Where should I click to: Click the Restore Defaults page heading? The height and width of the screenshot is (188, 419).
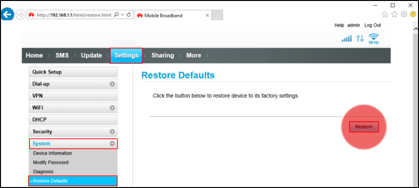178,75
